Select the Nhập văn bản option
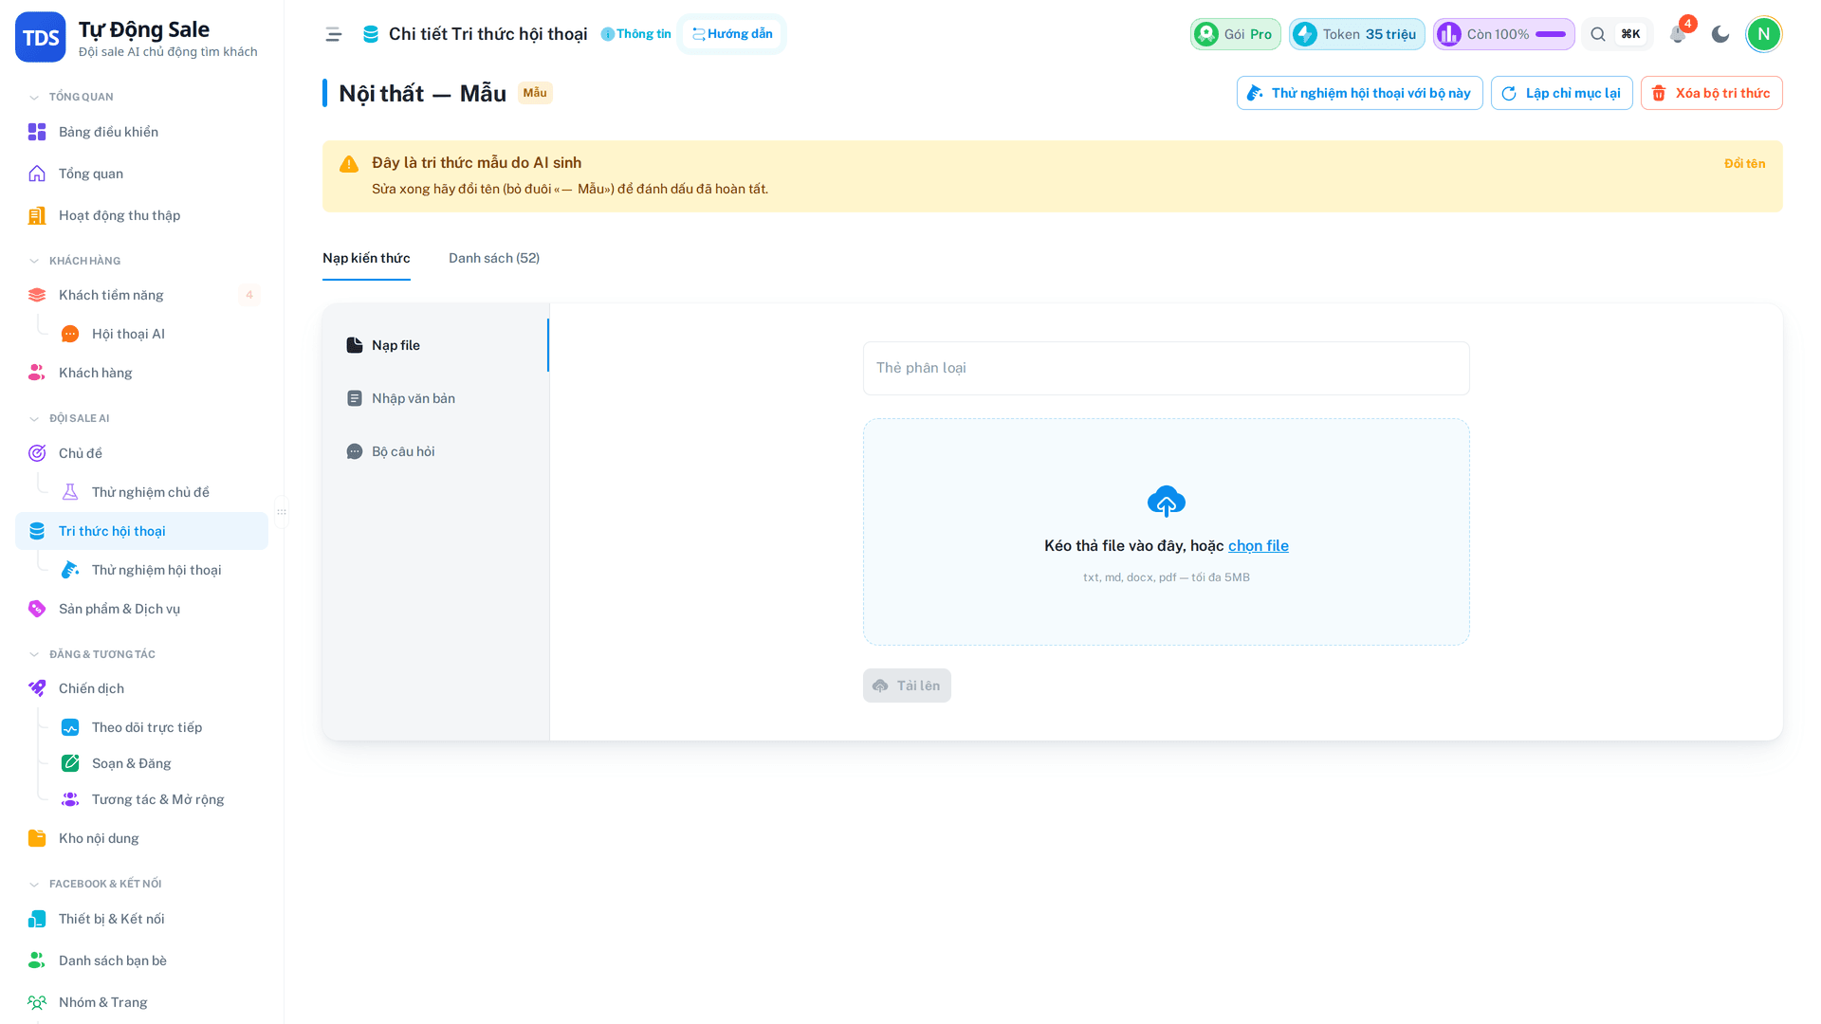Screen dimensions: 1821x1024 (435, 398)
